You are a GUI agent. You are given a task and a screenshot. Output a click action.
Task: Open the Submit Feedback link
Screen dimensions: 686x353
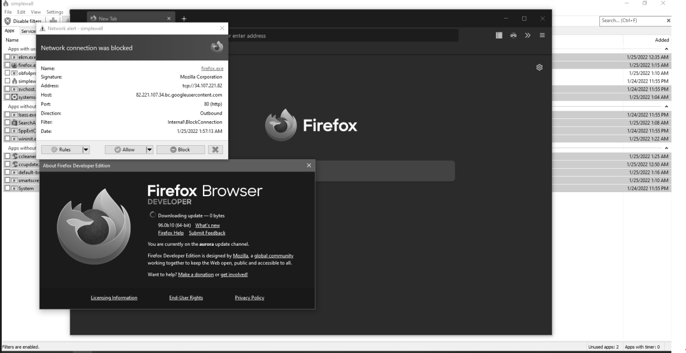207,233
